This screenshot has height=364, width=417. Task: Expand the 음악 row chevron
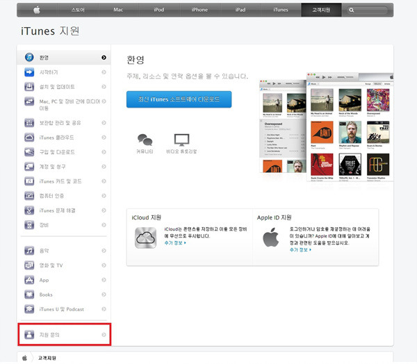click(x=104, y=251)
